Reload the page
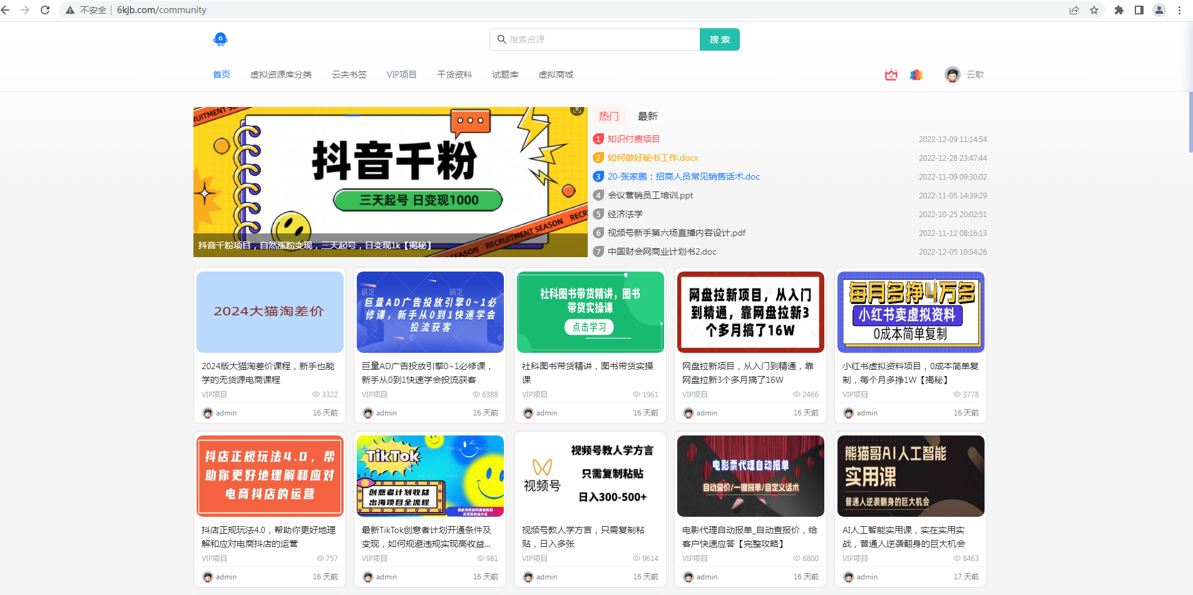Viewport: 1193px width, 595px height. click(45, 10)
